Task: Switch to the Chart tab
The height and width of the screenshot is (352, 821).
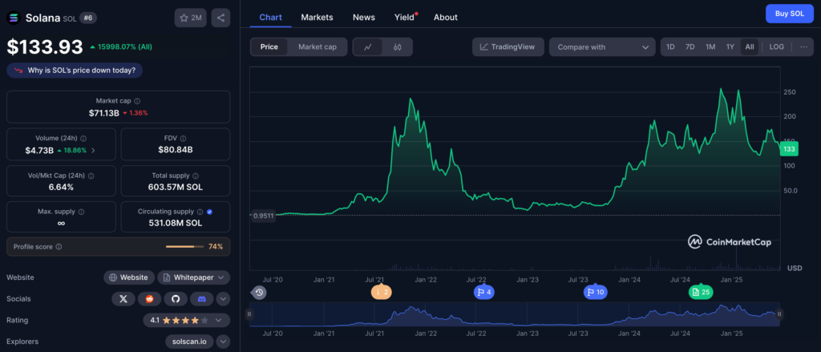Action: (x=271, y=18)
